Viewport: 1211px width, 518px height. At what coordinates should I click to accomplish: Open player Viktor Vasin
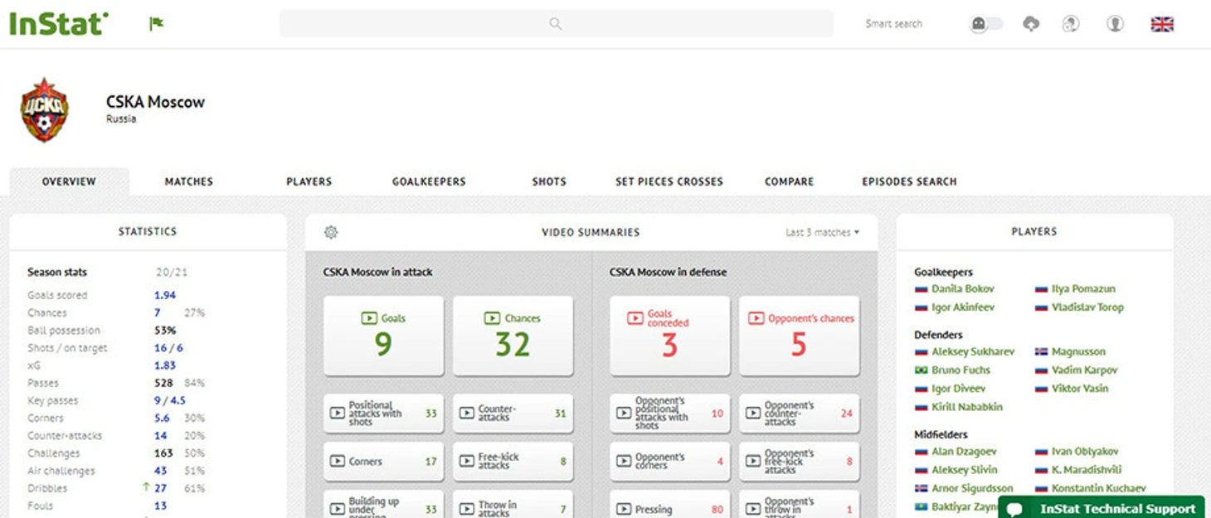point(1079,389)
